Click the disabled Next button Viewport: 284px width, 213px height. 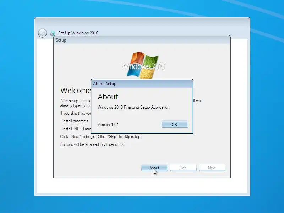pyautogui.click(x=212, y=168)
